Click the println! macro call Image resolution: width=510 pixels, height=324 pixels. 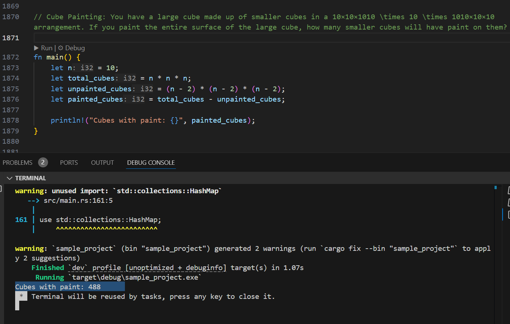click(67, 120)
